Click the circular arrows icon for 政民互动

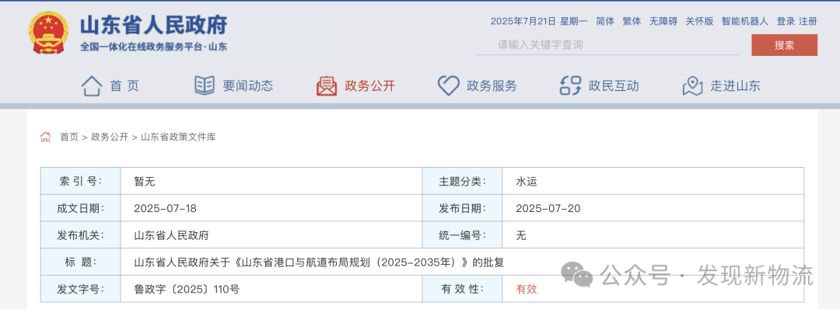[x=570, y=85]
